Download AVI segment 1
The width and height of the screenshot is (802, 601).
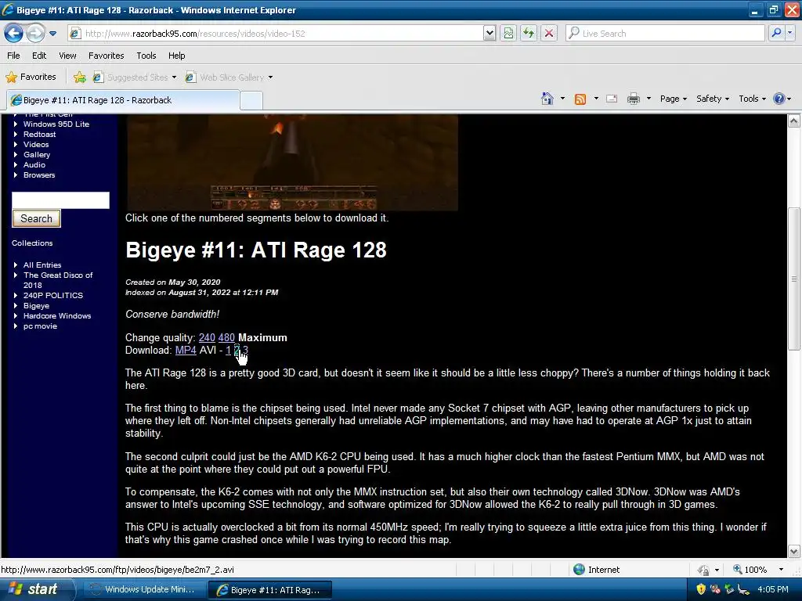click(x=228, y=350)
